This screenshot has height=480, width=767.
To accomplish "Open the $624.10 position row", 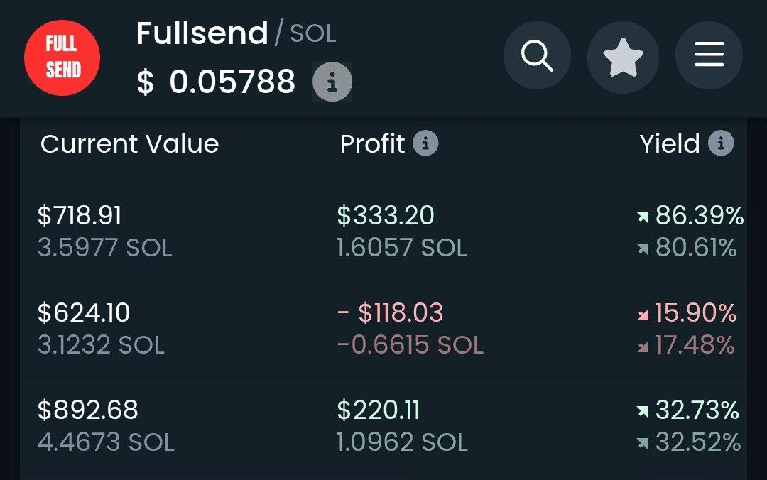I will tap(383, 329).
